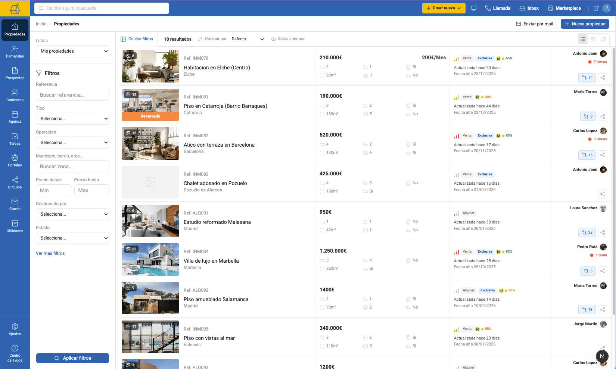
Task: Toggle Ocultar filtros panel
Action: point(137,39)
